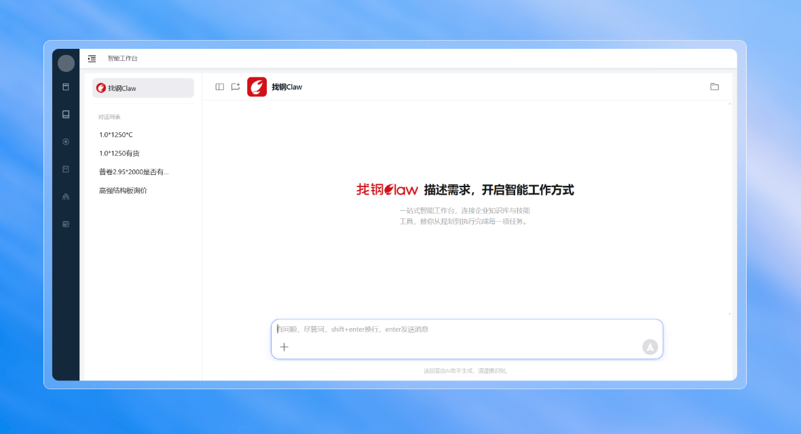Click the 描述需求，开启智能工作方式 headline
801x434 pixels.
(498, 190)
